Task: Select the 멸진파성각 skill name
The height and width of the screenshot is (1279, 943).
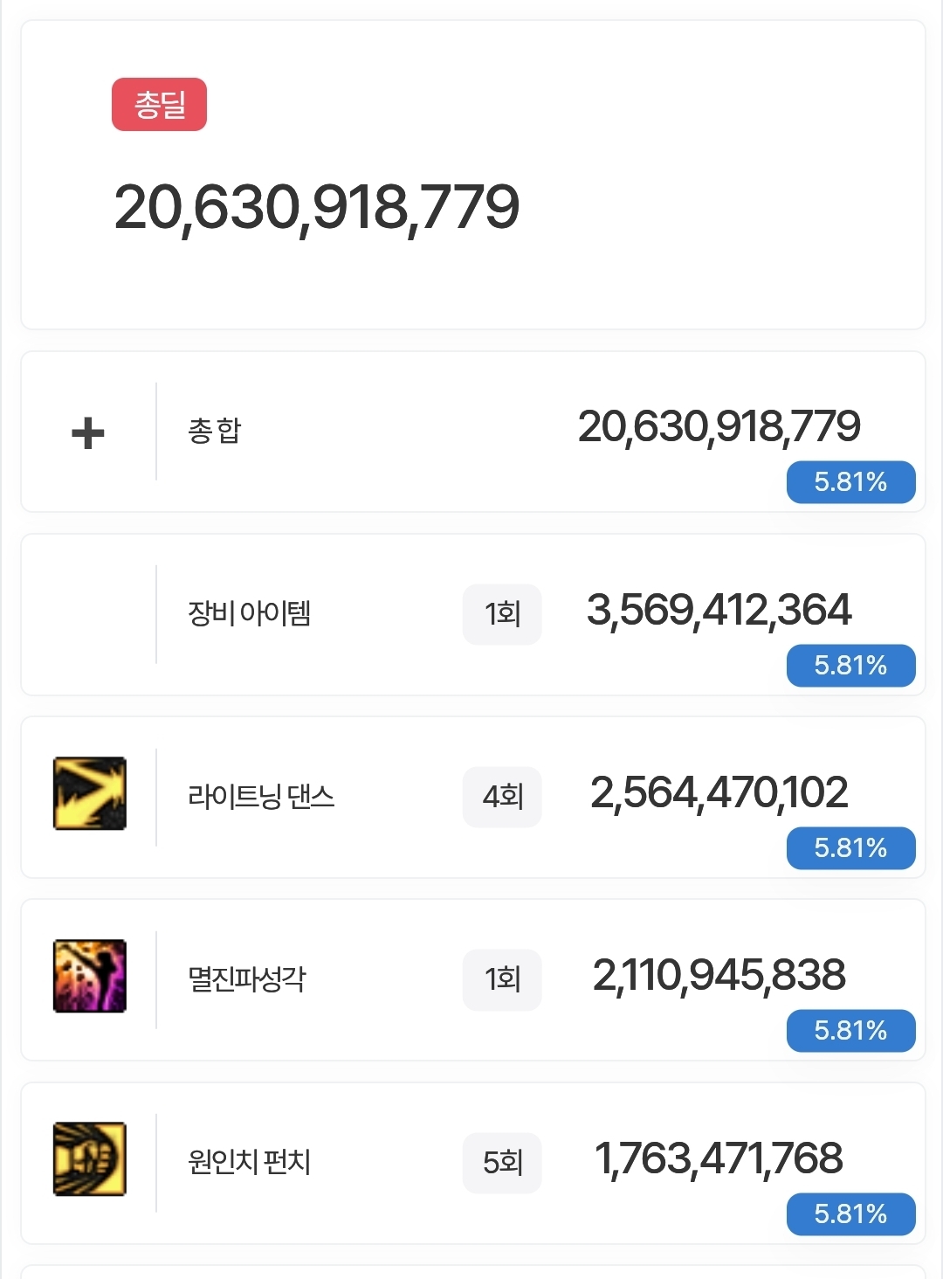Action: tap(247, 978)
